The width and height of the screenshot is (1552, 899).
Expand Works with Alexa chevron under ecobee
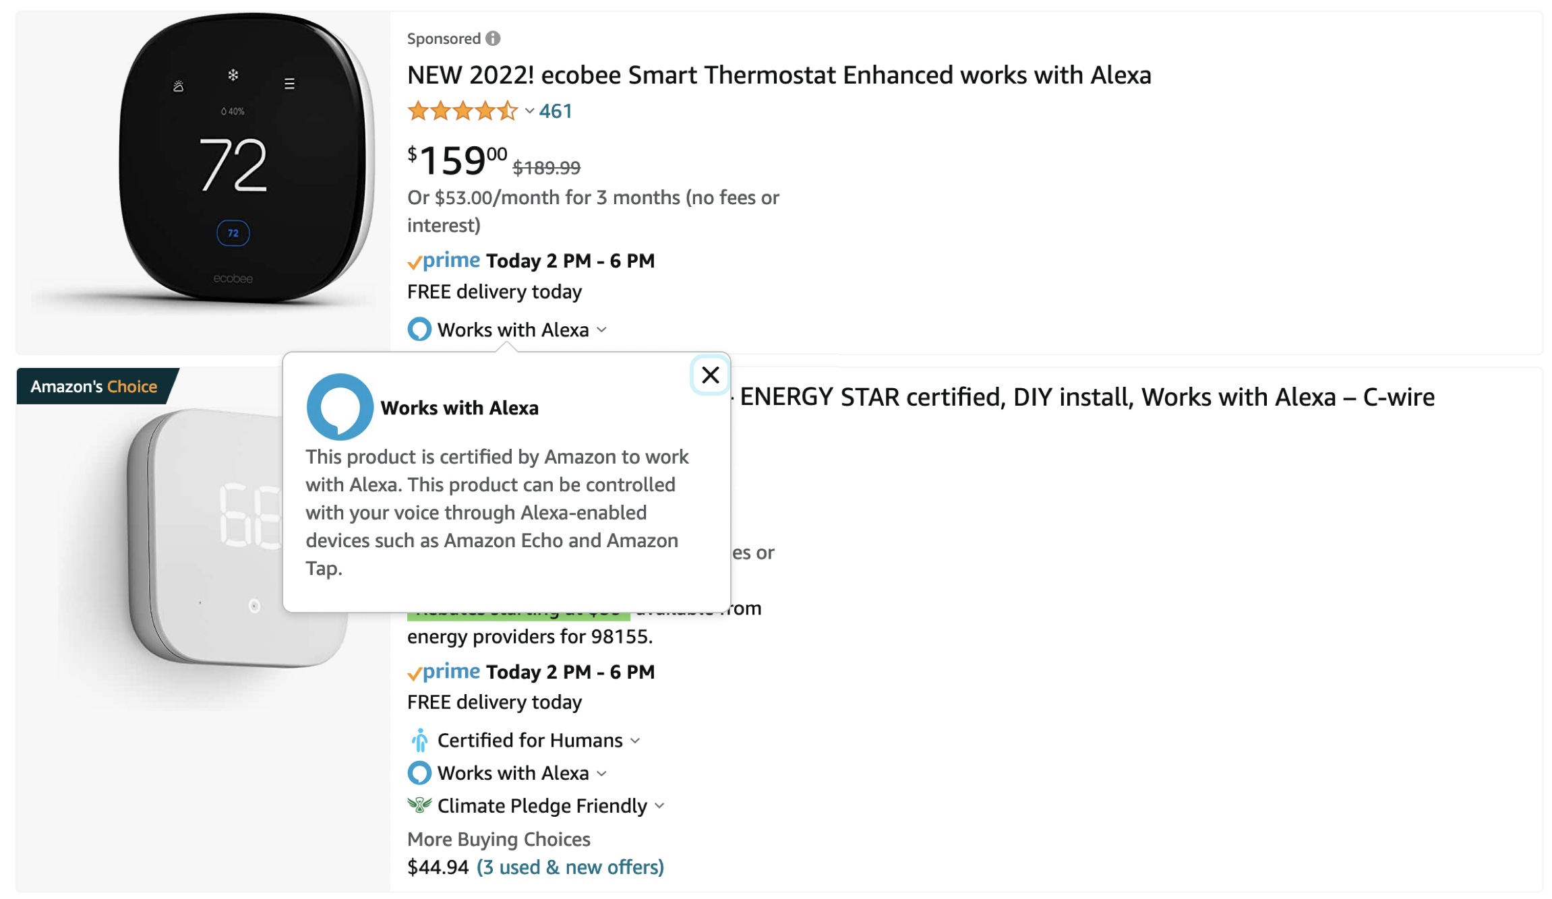point(602,330)
